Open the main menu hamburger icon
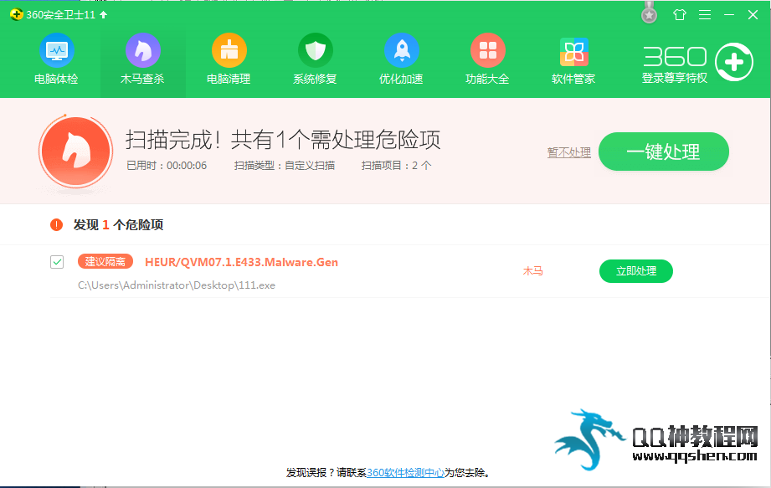Screen dimensions: 771x488 click(705, 15)
